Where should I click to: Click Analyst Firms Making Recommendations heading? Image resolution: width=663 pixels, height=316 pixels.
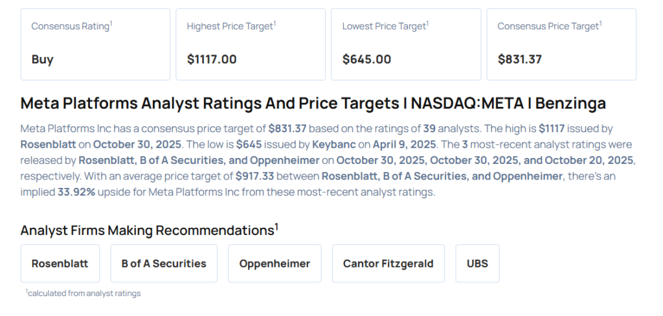(x=149, y=230)
